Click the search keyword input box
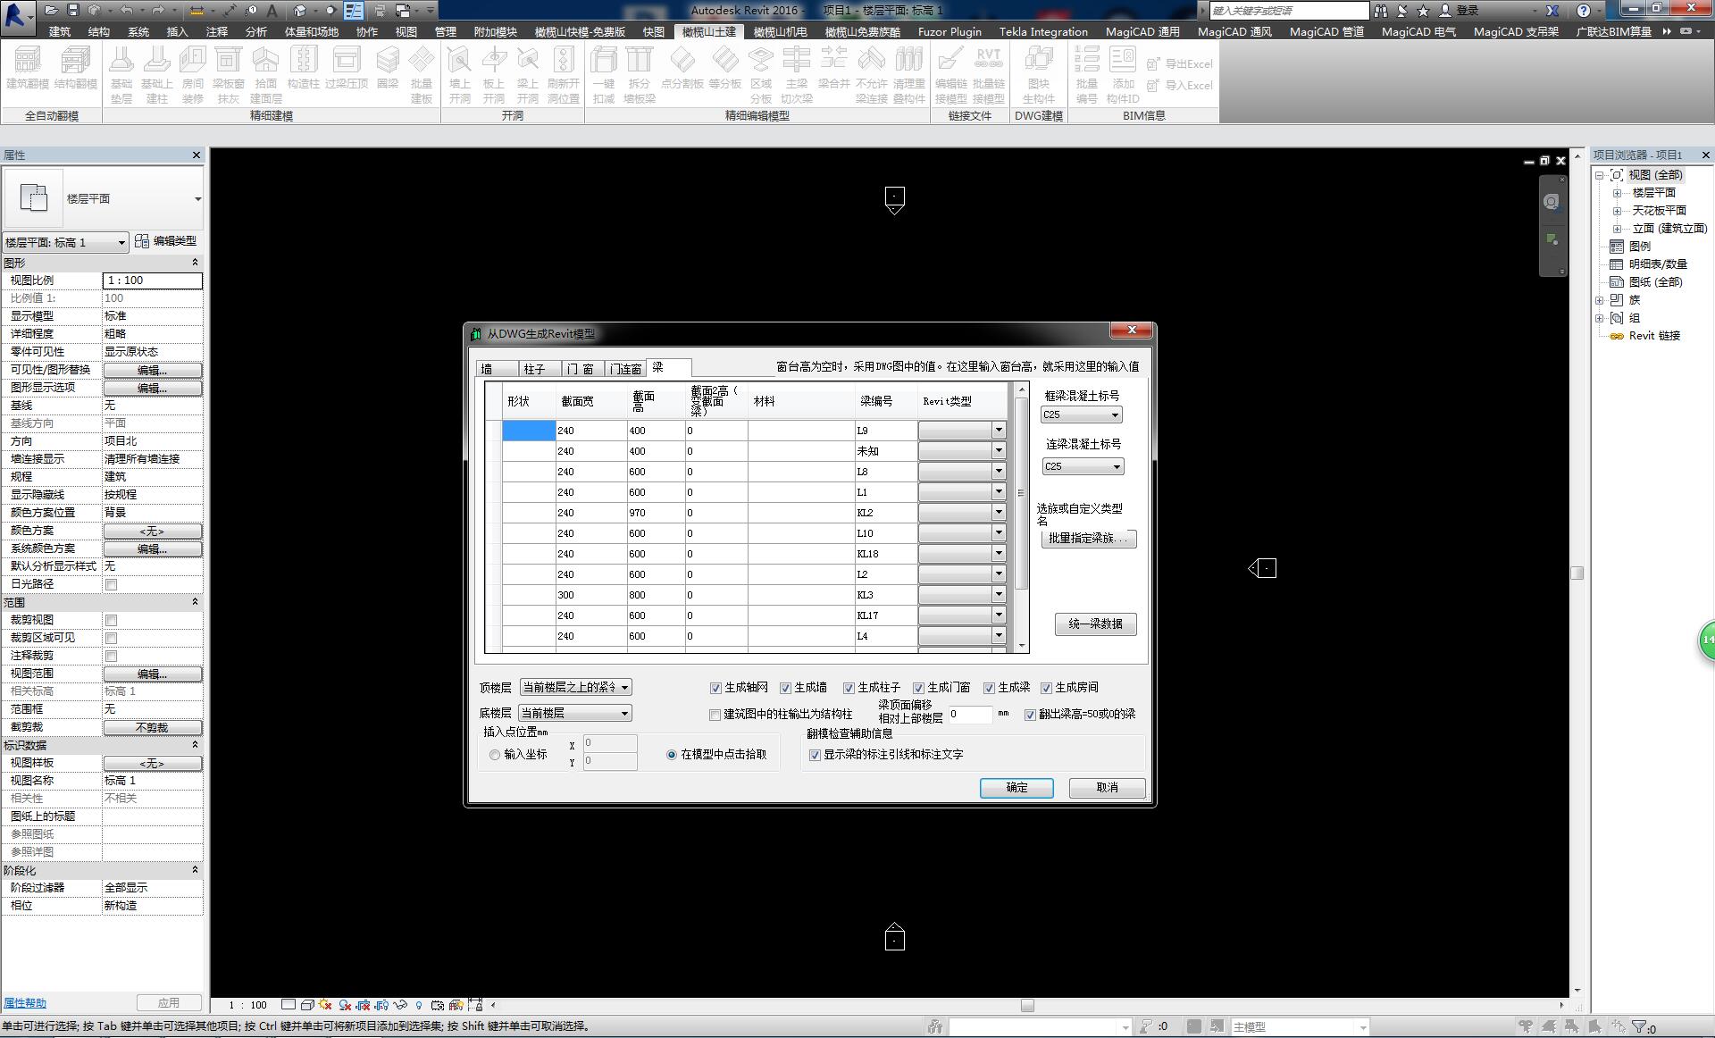This screenshot has height=1038, width=1715. pyautogui.click(x=1289, y=11)
